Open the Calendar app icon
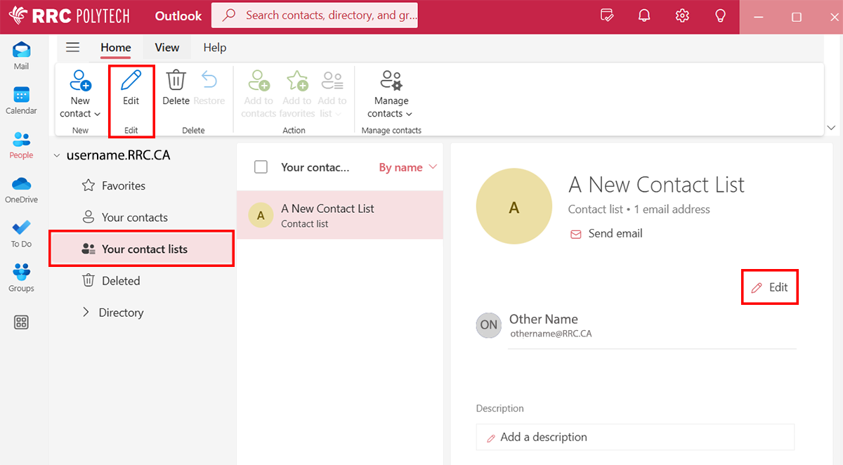This screenshot has height=465, width=843. [21, 100]
